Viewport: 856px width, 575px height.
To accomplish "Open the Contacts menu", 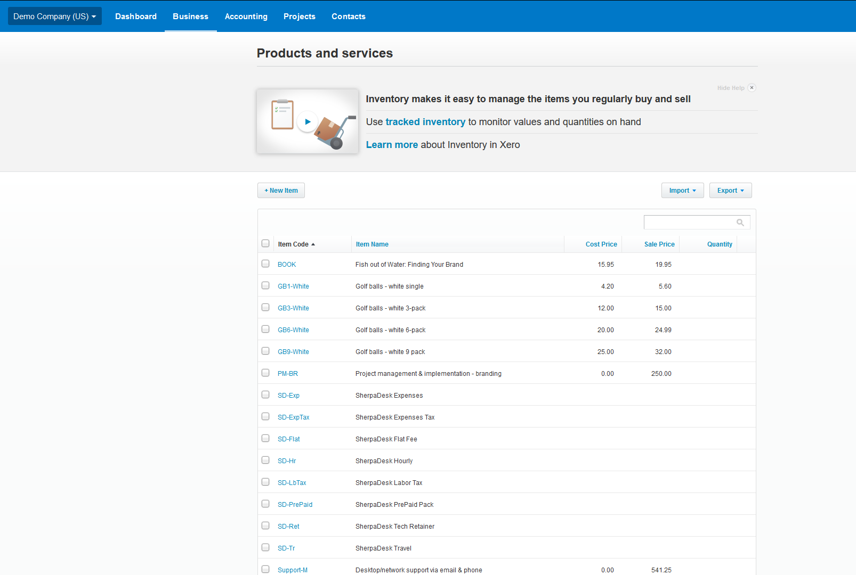I will point(348,17).
